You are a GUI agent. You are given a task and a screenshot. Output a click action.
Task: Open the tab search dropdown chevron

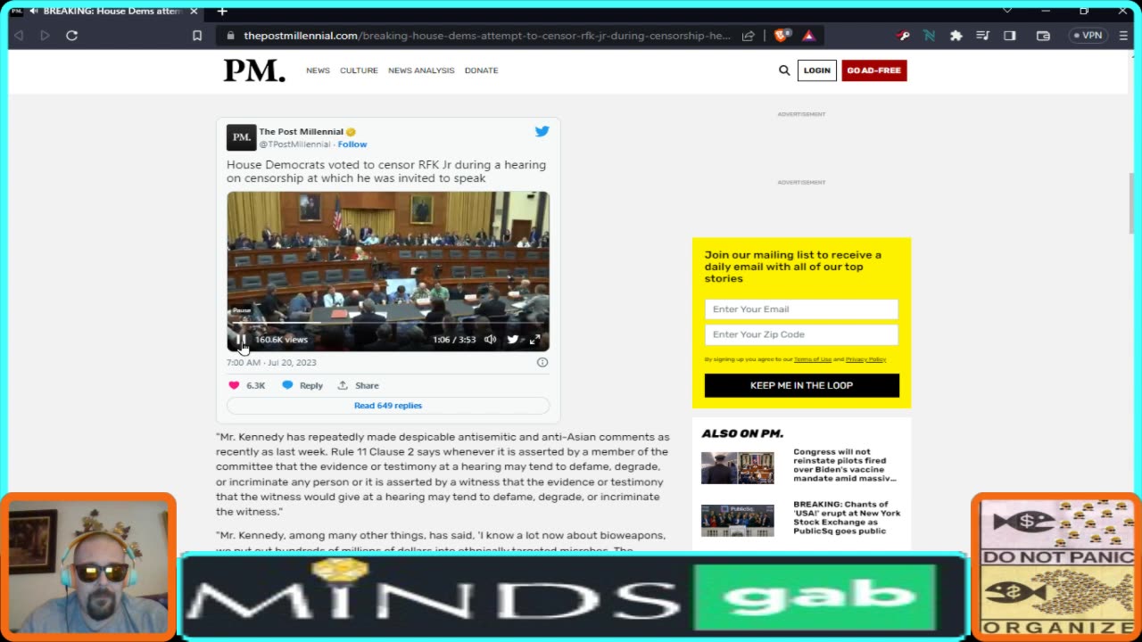point(1007,11)
